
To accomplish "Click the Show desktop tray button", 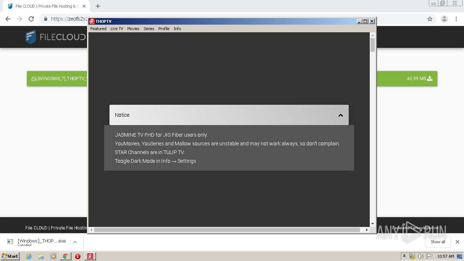I will (460, 256).
